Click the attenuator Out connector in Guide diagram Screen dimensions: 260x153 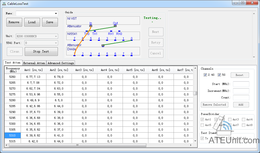pos(115,25)
